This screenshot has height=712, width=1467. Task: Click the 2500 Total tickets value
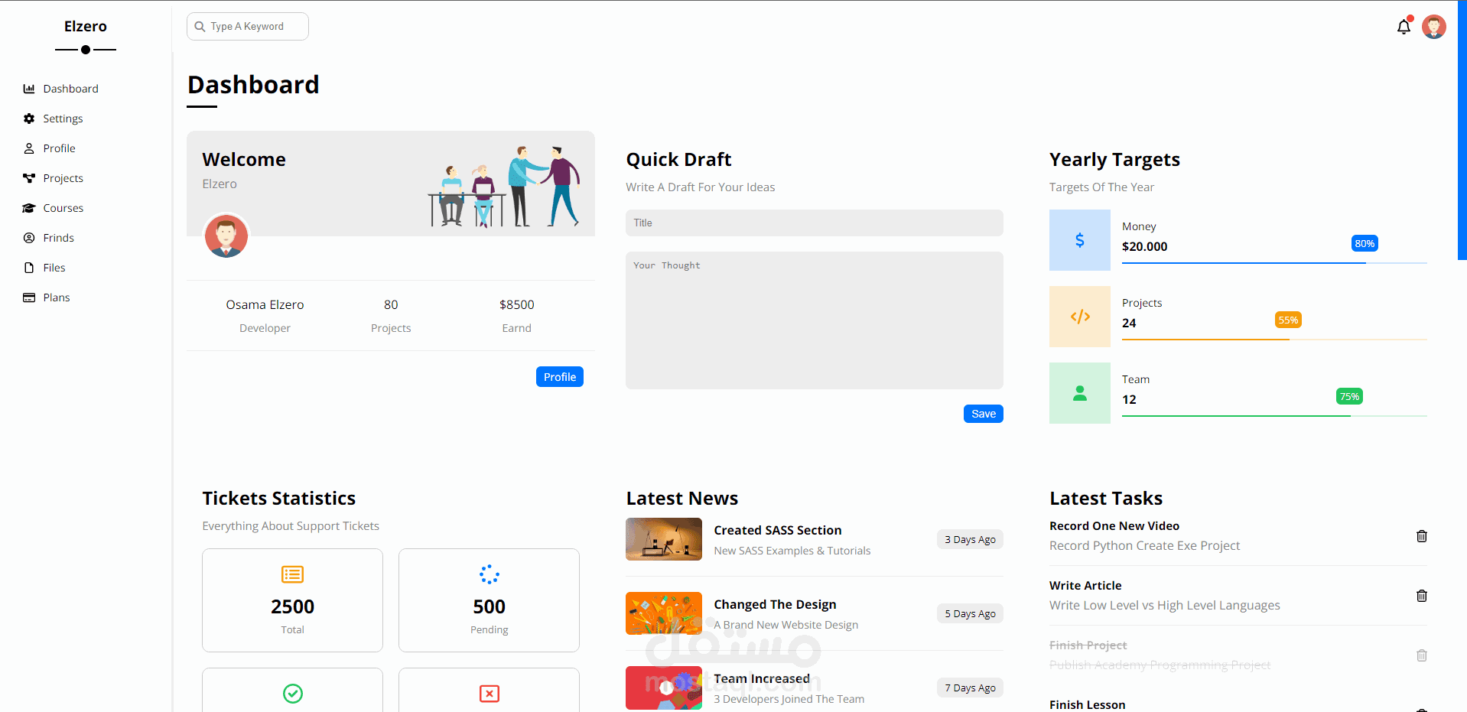click(x=293, y=607)
